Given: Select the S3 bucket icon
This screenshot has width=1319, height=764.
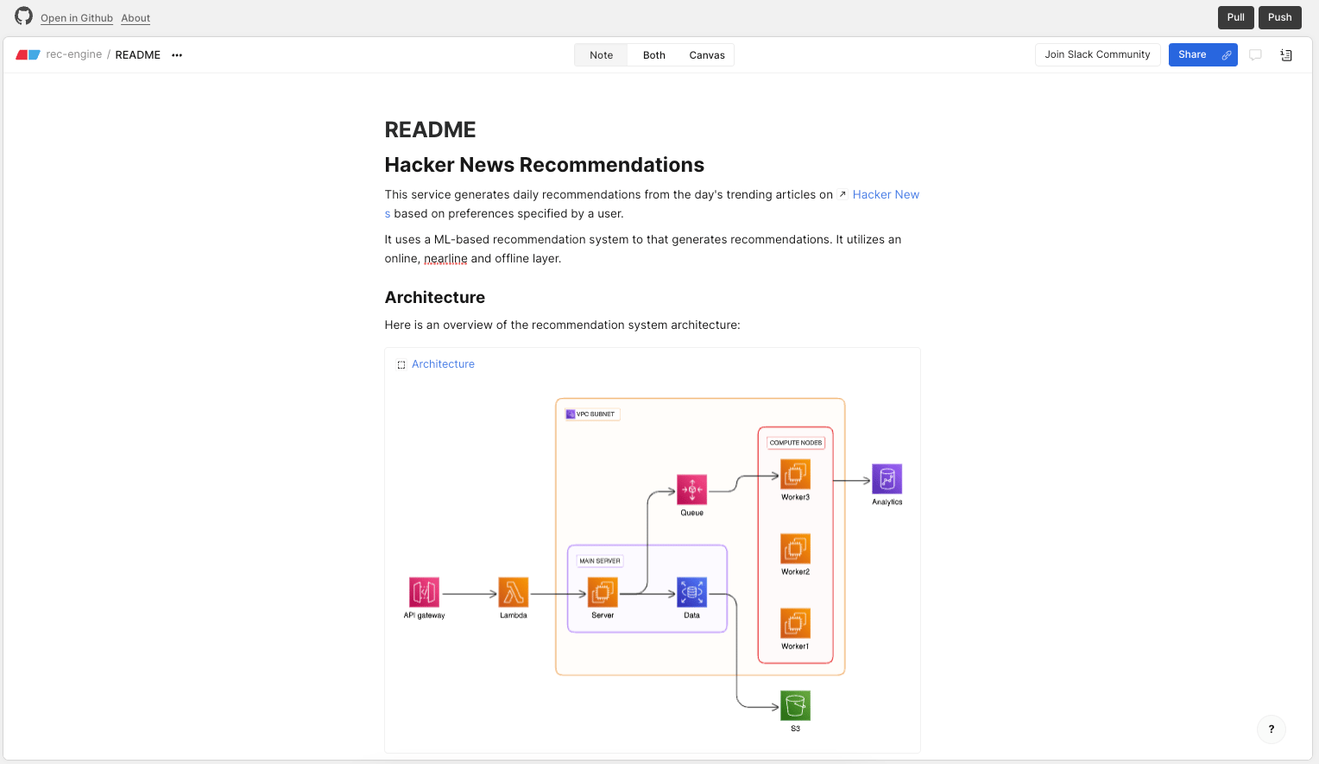Looking at the screenshot, I should click(796, 705).
